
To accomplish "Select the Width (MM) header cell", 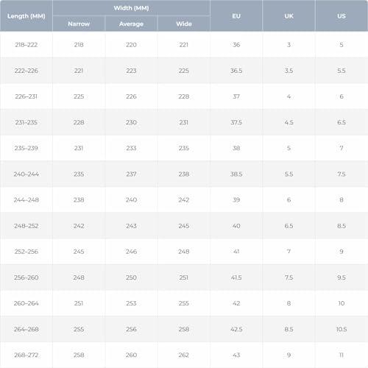I will click(x=131, y=8).
